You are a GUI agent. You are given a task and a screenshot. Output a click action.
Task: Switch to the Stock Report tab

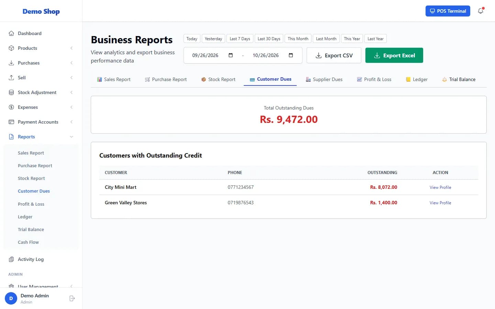[218, 79]
